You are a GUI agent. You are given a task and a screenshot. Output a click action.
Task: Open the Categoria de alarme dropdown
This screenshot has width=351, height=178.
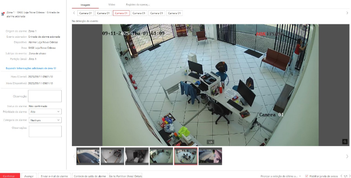click(45, 120)
